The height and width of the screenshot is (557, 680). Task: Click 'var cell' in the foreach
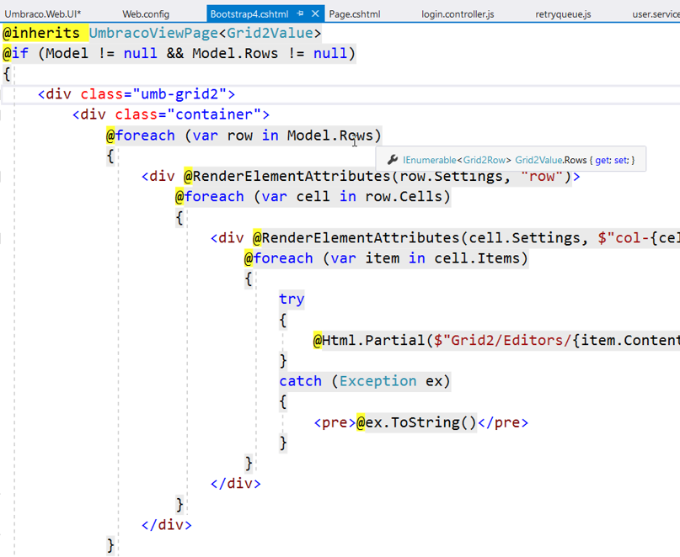pyautogui.click(x=296, y=196)
